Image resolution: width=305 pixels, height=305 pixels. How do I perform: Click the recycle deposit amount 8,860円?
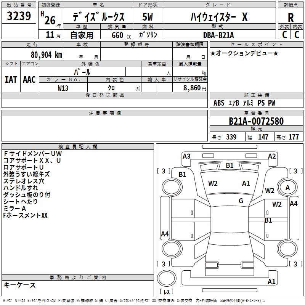[194, 88]
